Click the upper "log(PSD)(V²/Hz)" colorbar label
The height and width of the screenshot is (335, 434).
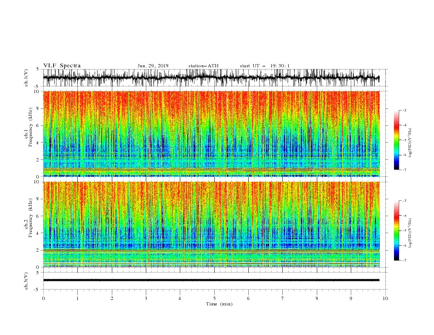coord(410,142)
